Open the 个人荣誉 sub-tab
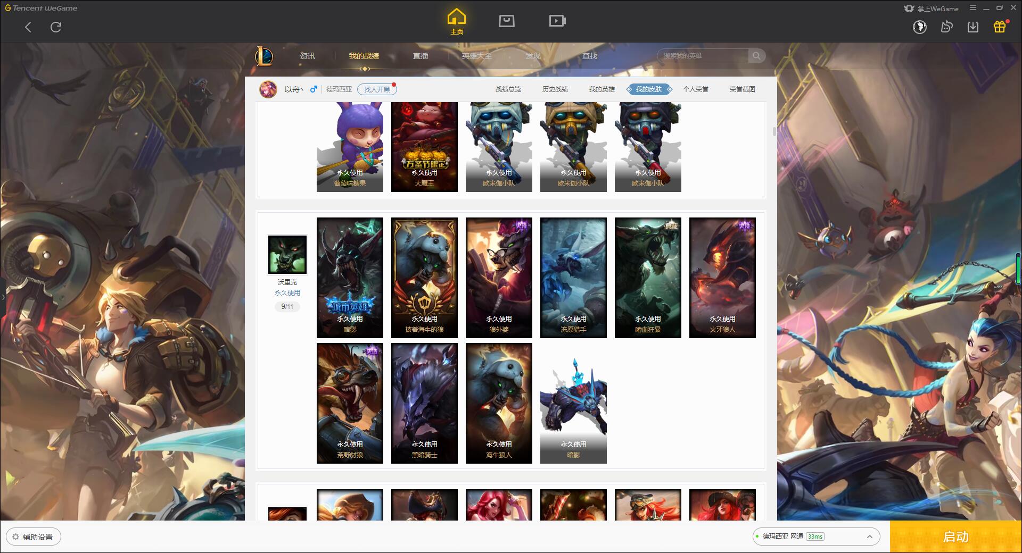 [x=696, y=89]
